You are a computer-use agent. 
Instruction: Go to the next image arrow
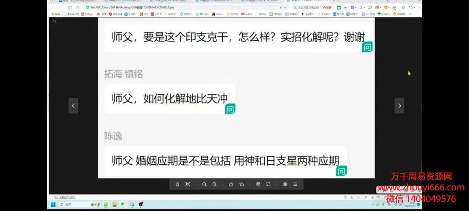pyautogui.click(x=399, y=106)
